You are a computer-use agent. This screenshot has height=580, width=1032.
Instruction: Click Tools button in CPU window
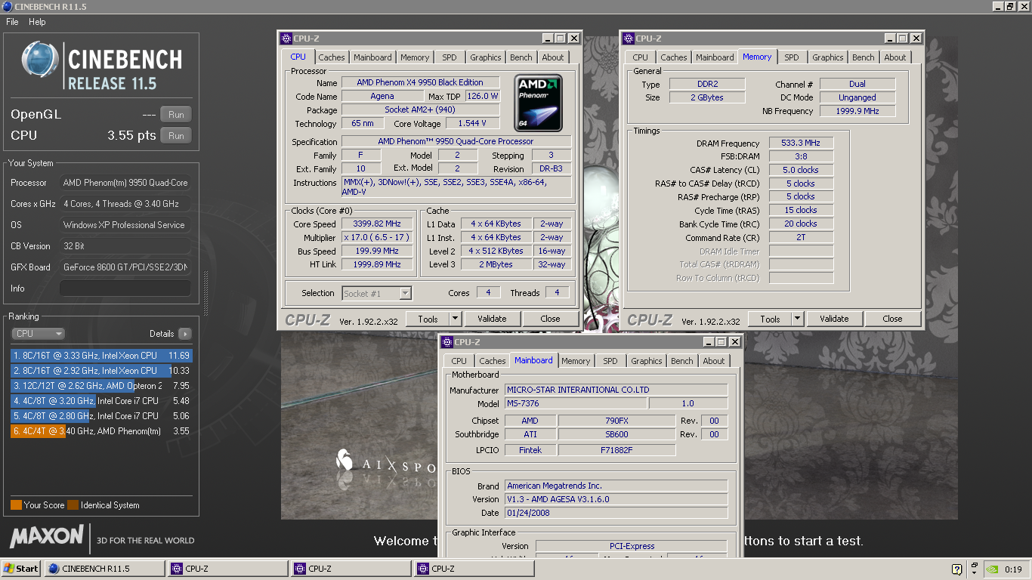tap(428, 319)
